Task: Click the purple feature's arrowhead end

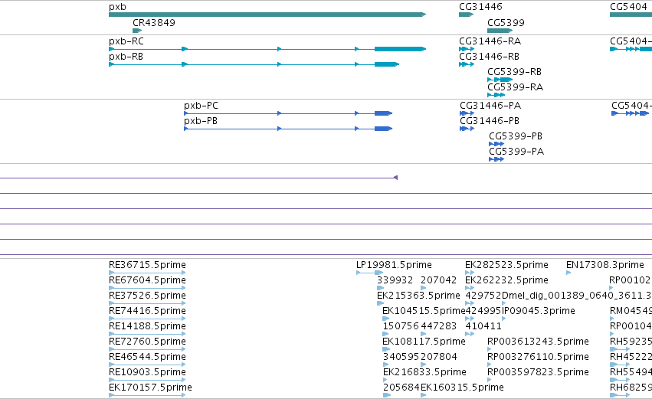Action: (396, 178)
